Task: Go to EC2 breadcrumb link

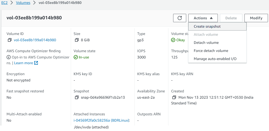Action: pyautogui.click(x=4, y=3)
